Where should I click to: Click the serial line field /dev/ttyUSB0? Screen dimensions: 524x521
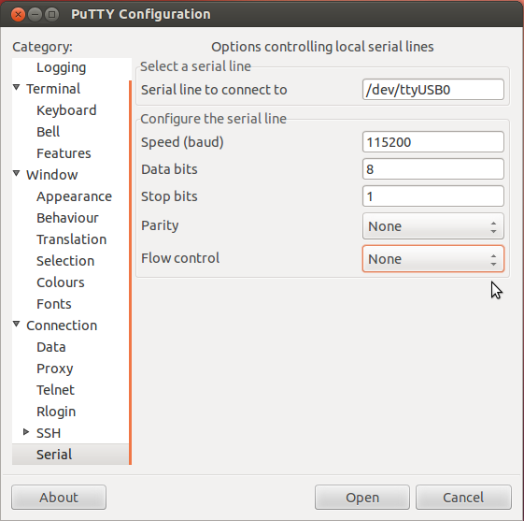[433, 90]
